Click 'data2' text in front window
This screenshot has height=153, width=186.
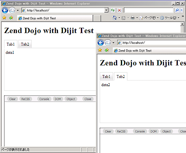(106, 85)
